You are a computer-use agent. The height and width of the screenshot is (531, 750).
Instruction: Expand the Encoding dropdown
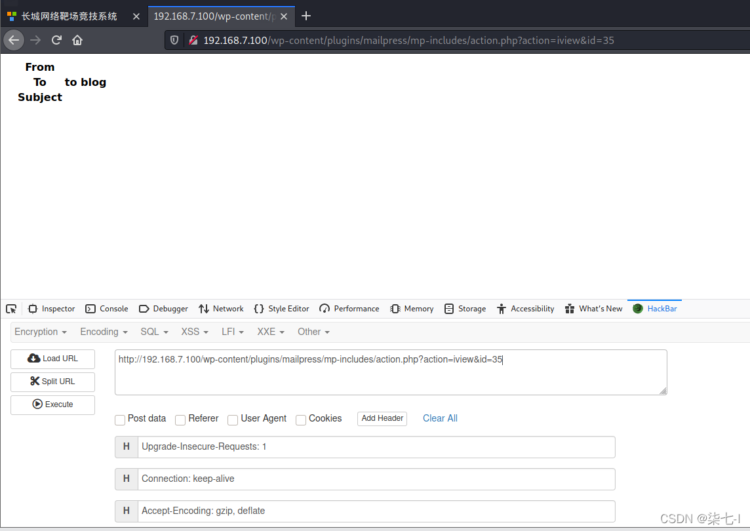click(104, 332)
